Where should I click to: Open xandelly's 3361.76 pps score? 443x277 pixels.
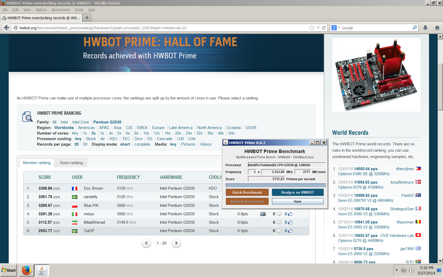[x=49, y=197]
